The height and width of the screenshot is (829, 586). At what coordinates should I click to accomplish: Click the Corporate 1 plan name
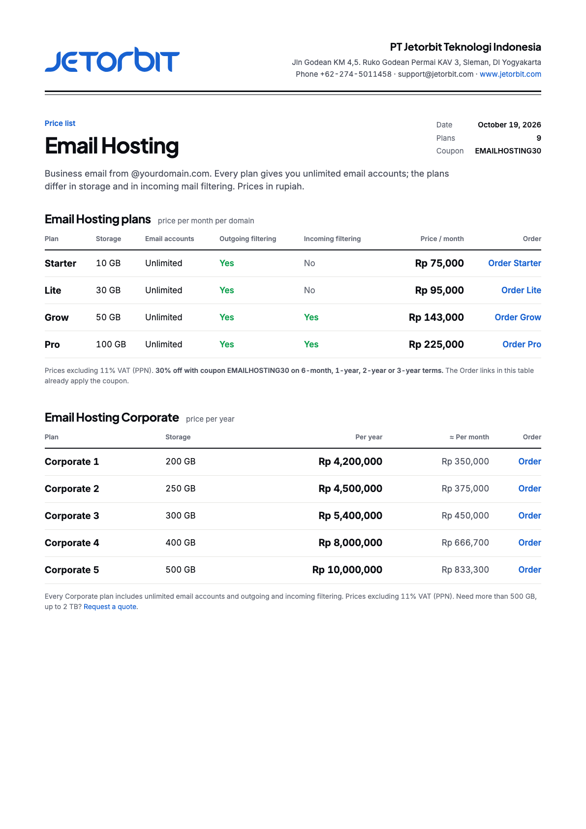point(72,461)
